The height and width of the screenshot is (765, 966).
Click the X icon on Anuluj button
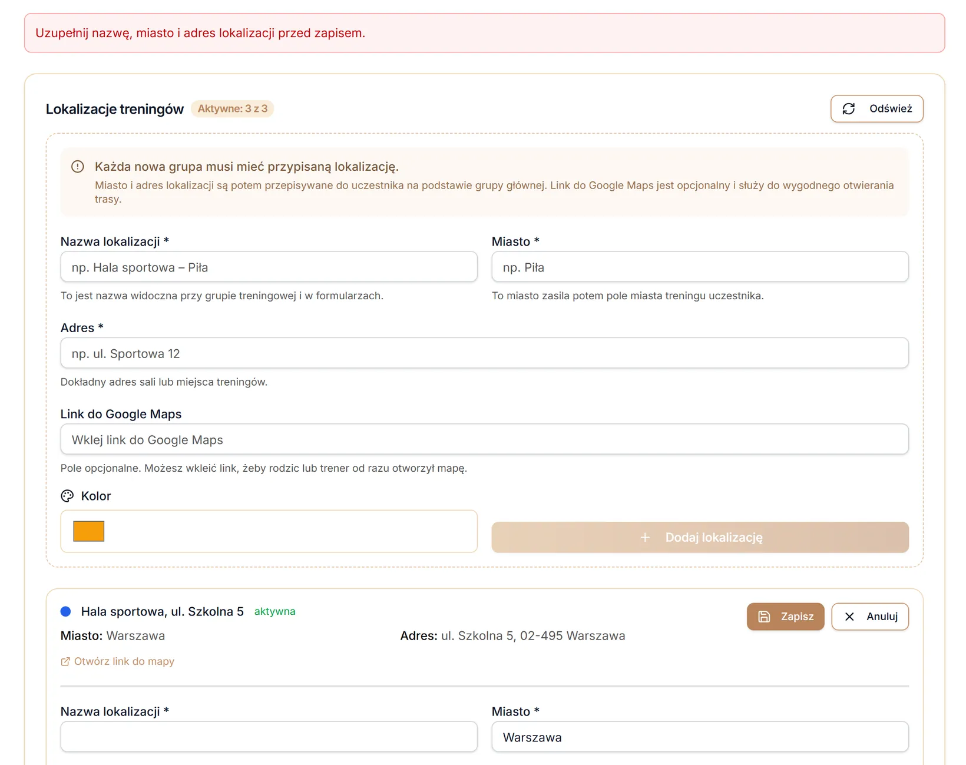849,617
